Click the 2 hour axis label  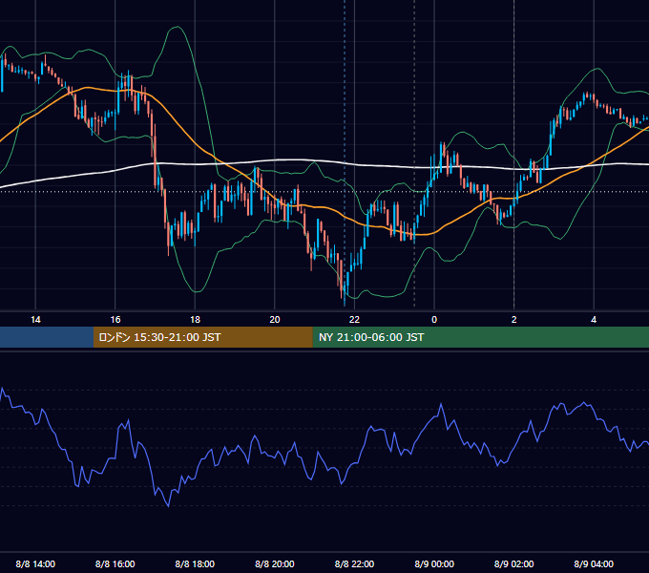pos(514,320)
